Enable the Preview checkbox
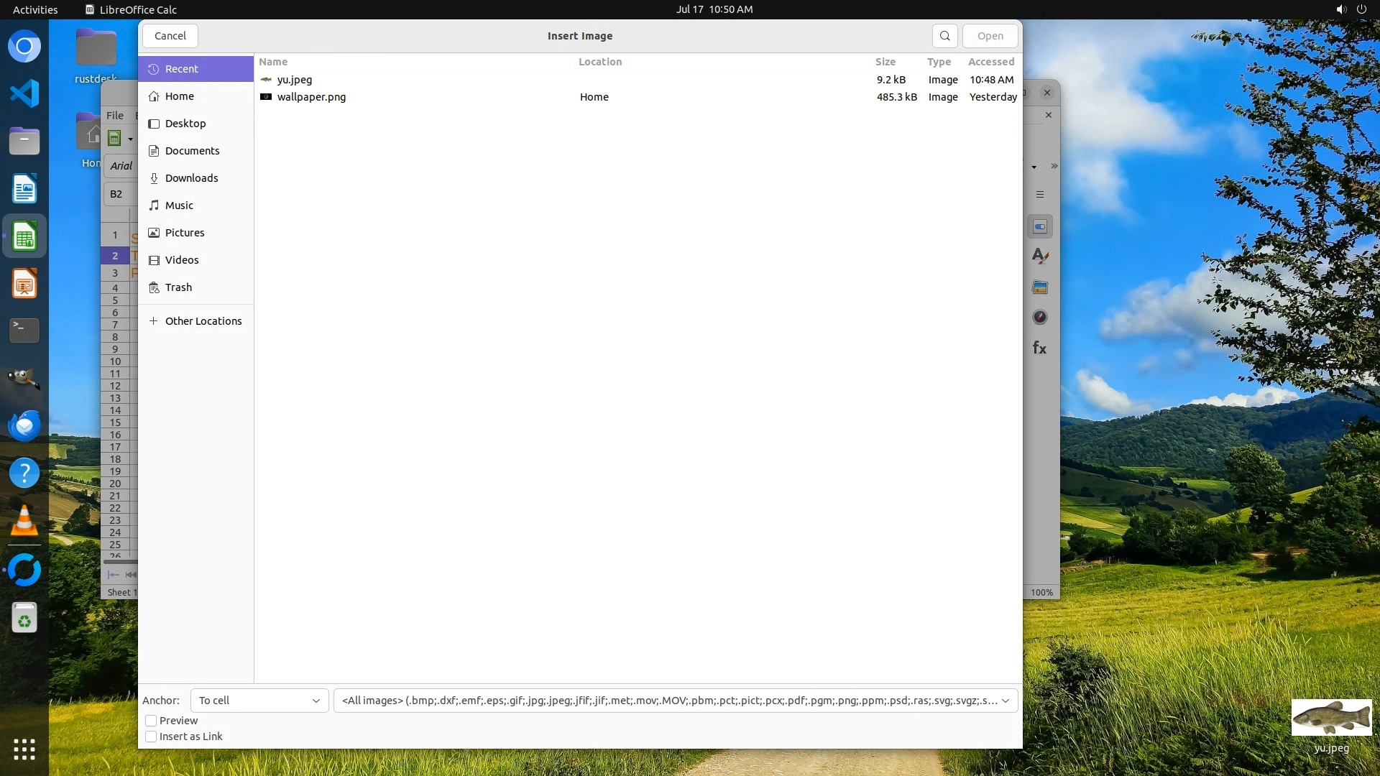This screenshot has width=1380, height=776. coord(151,721)
